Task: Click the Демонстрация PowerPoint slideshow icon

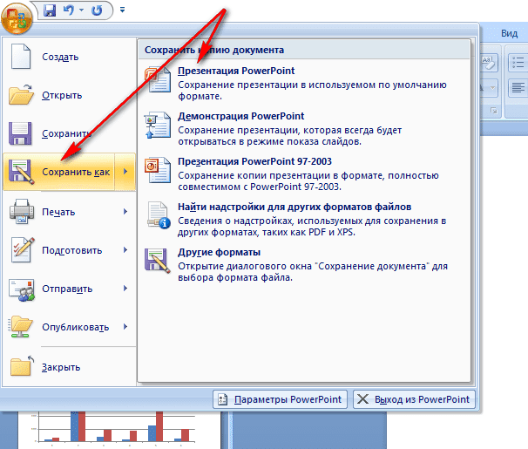Action: [158, 125]
